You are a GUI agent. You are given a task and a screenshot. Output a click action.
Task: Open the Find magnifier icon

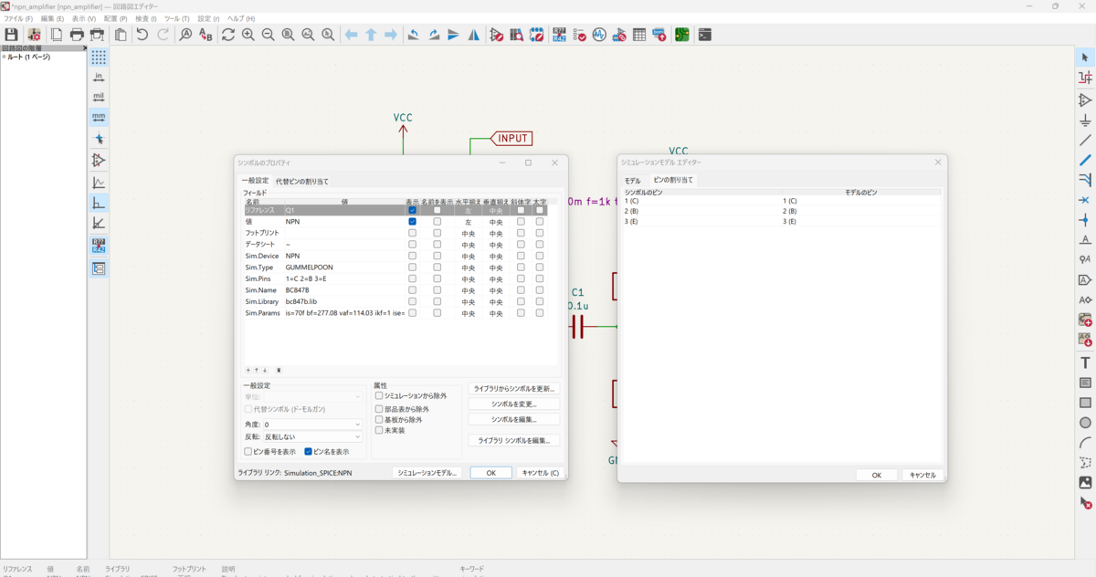point(185,35)
